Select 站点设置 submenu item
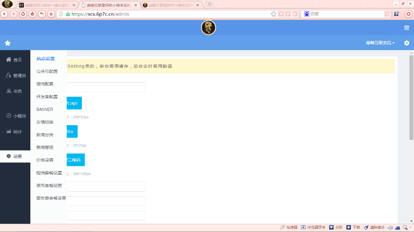 pyautogui.click(x=46, y=59)
